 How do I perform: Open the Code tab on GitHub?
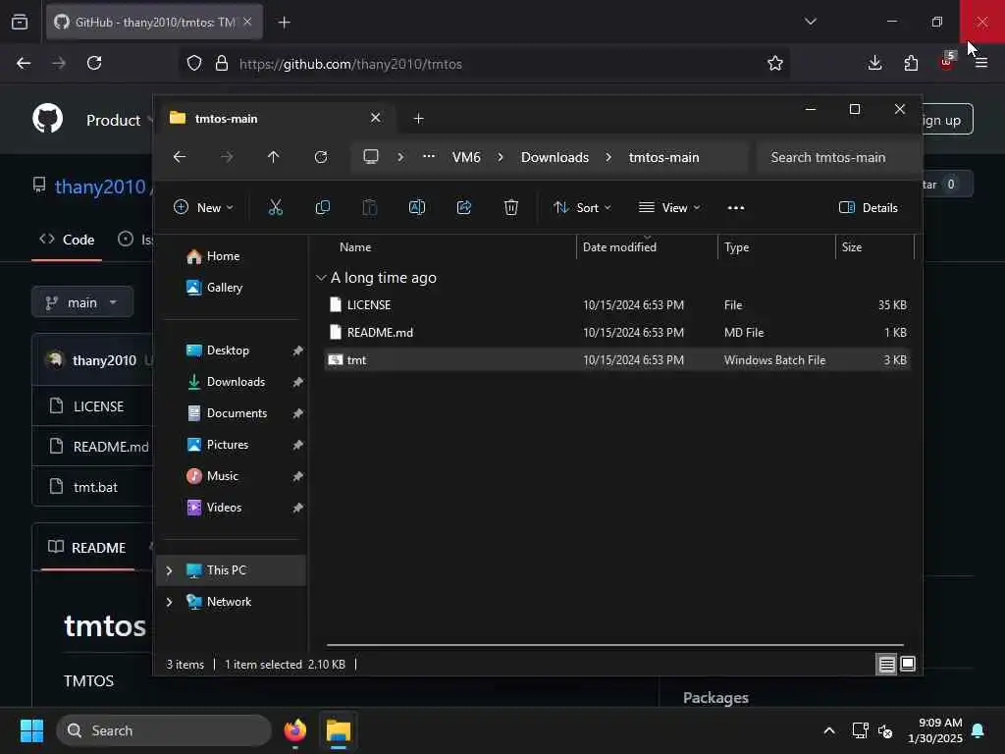click(67, 240)
